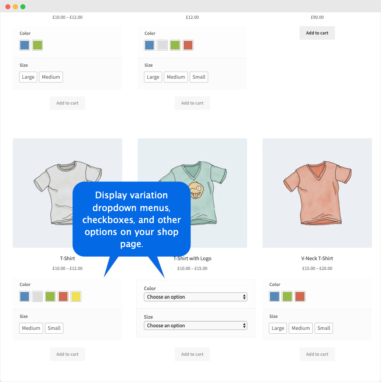Select the Small size option for T-Shirt
Screen dimensions: 381x382
(x=54, y=328)
